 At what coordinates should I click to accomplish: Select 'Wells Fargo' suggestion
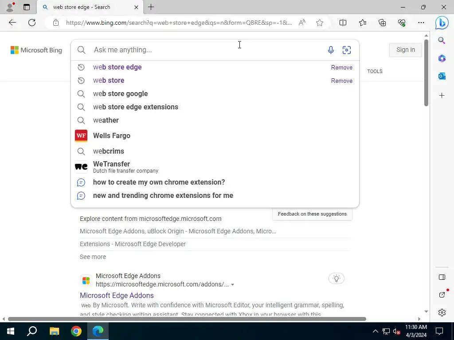coord(215,135)
